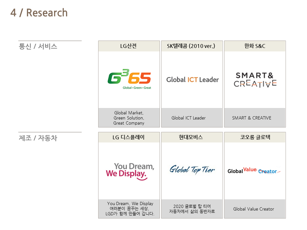307x230 pixels.
Task: Click the Global Value Creator logo image
Action: [254, 171]
